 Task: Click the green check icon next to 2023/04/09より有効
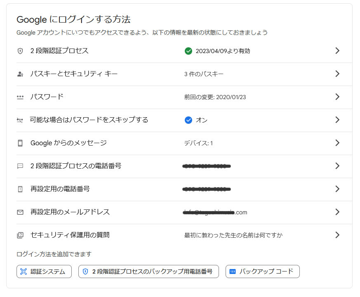click(x=188, y=51)
